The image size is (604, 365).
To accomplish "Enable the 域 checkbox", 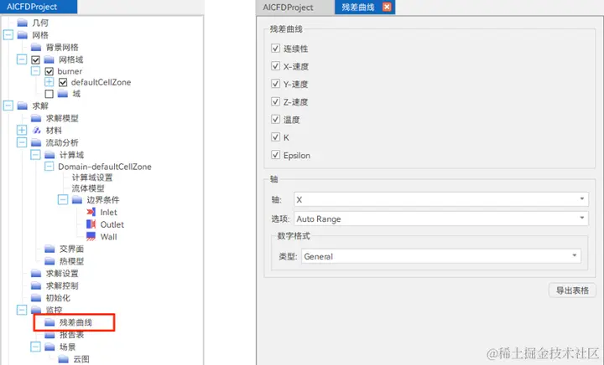I will pyautogui.click(x=49, y=94).
